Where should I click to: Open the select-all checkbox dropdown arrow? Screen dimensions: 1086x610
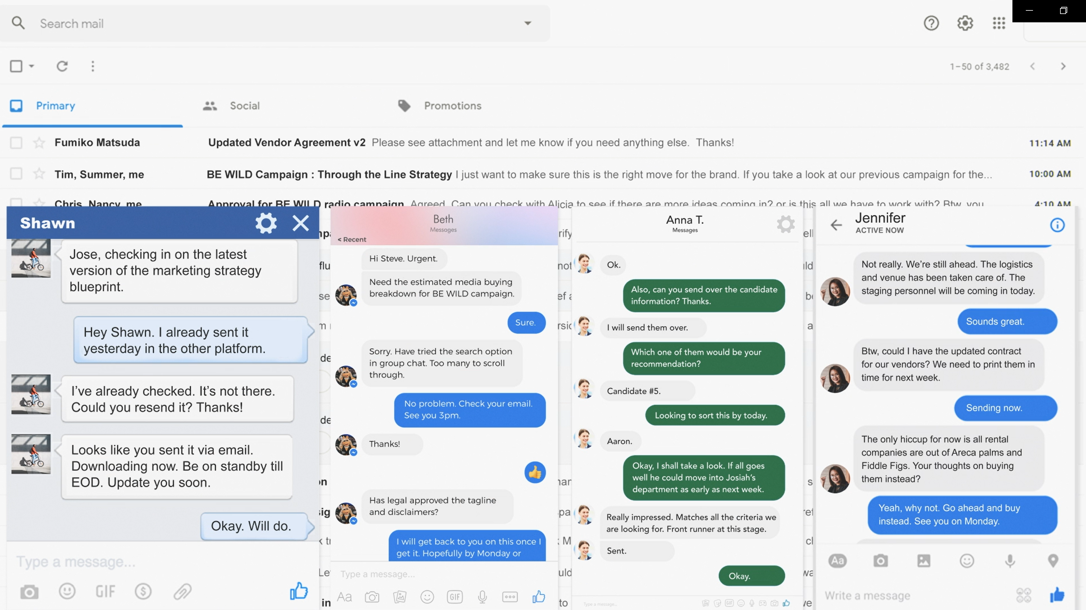tap(32, 66)
